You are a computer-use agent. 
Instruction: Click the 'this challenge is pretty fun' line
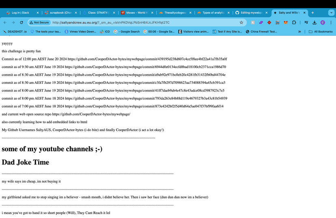pos(21,51)
